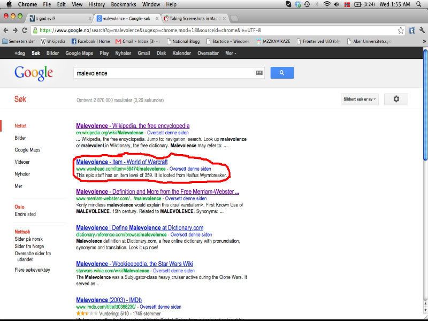
Task: Click the vertical page scrollbar
Action: [425, 107]
